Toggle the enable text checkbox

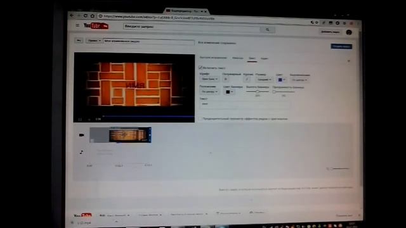coord(200,68)
